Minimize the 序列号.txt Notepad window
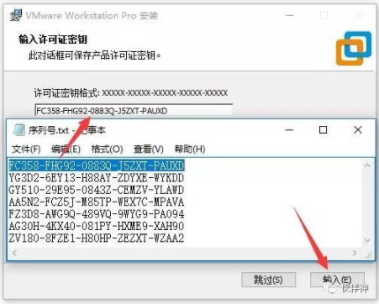The width and height of the screenshot is (379, 304). (289, 130)
